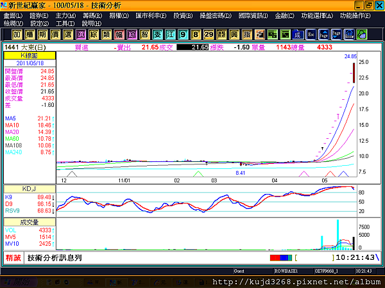Open the 主力(M) menu
This screenshot has width=385, height=288.
pos(65,16)
